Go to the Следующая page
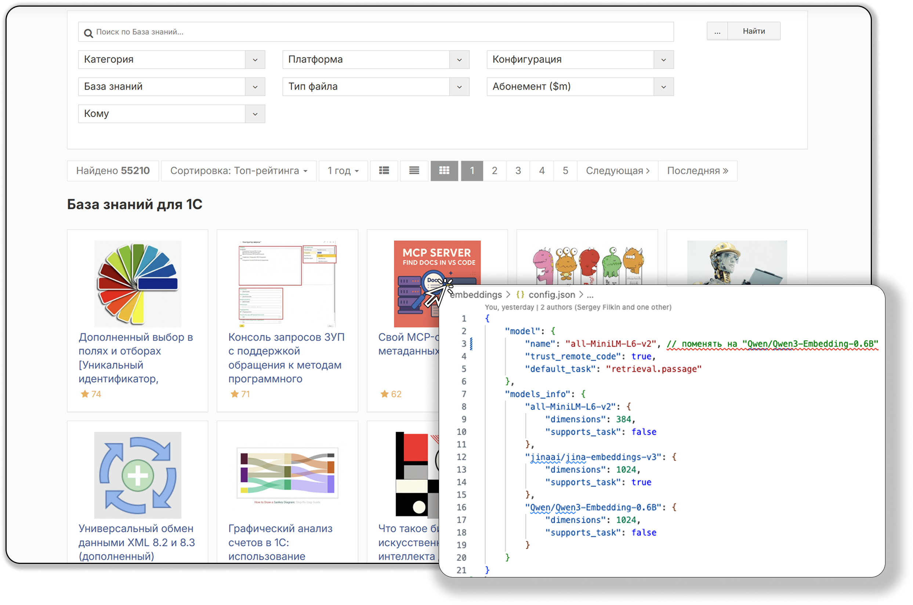Viewport: 913px width, 605px height. coord(617,171)
